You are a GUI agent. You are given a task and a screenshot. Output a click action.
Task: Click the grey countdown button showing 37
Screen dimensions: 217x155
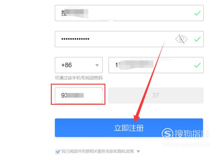click(156, 95)
